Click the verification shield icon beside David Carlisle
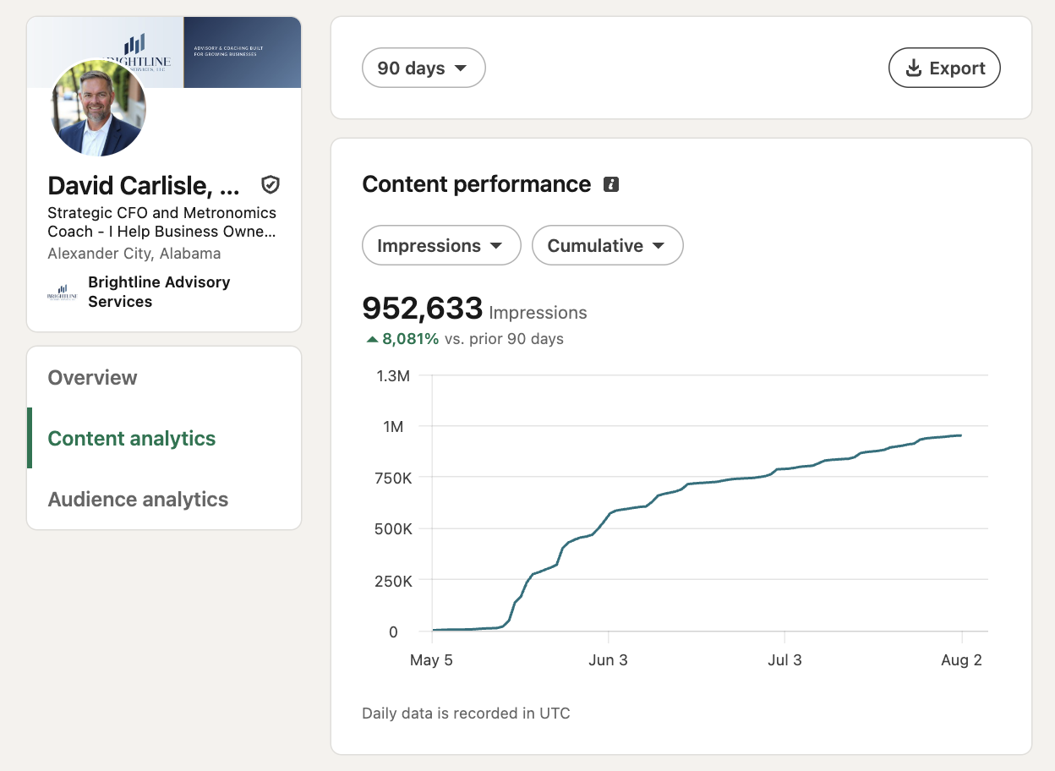Viewport: 1055px width, 771px height. [x=271, y=185]
